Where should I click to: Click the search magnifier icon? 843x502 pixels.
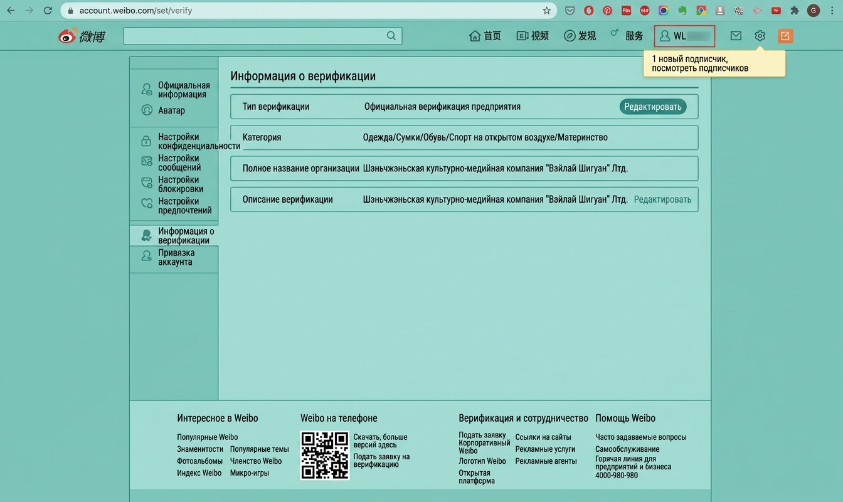(x=391, y=36)
